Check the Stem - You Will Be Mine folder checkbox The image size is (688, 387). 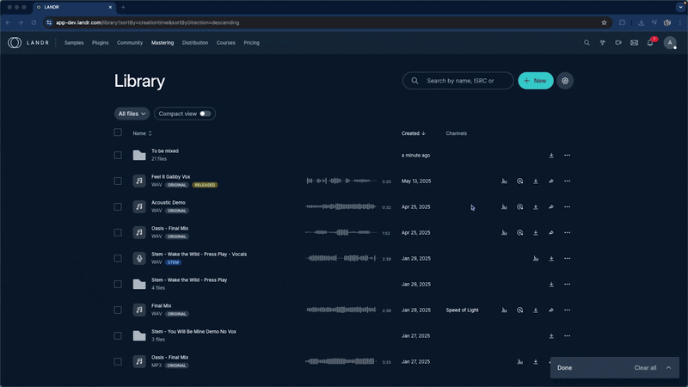(x=118, y=335)
